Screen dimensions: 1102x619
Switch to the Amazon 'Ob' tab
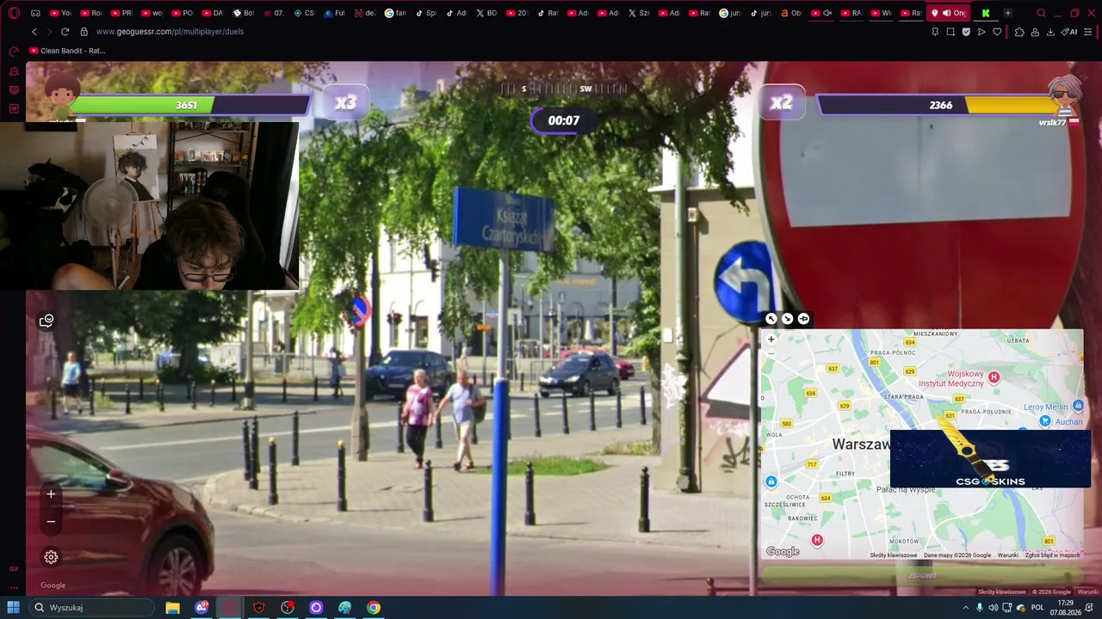click(x=791, y=13)
